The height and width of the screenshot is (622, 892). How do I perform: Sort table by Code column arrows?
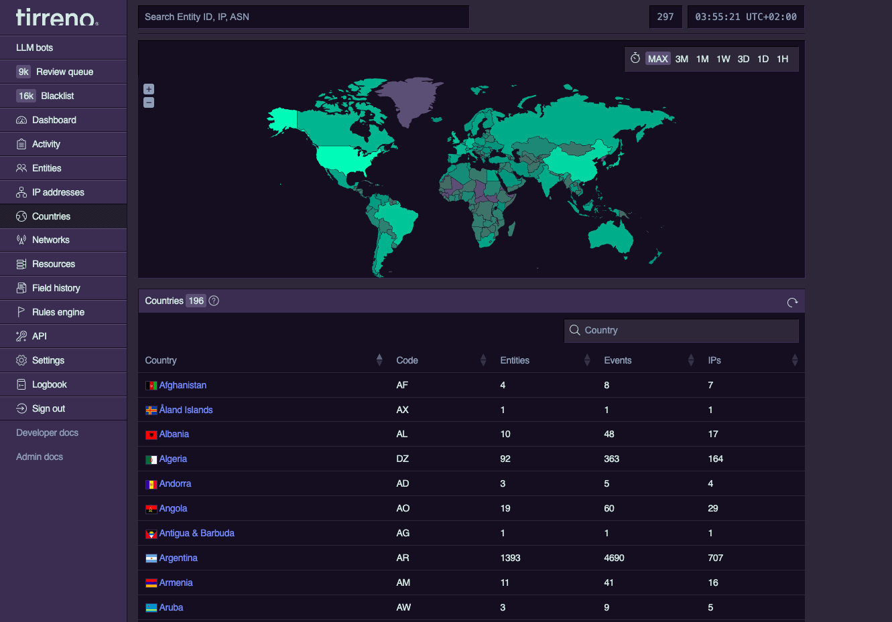click(x=483, y=360)
